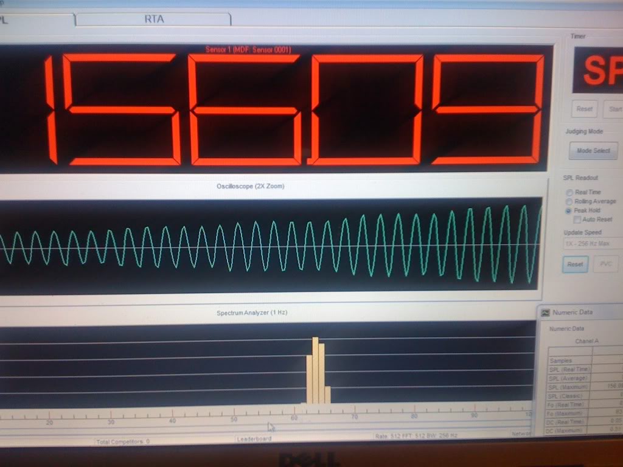Open the Update Speed dropdown
Viewport: 623px width, 467px height.
click(x=593, y=243)
